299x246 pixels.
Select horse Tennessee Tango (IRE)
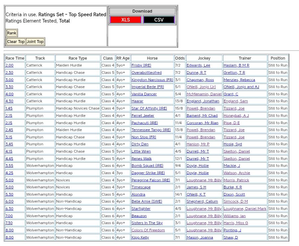click(151, 130)
